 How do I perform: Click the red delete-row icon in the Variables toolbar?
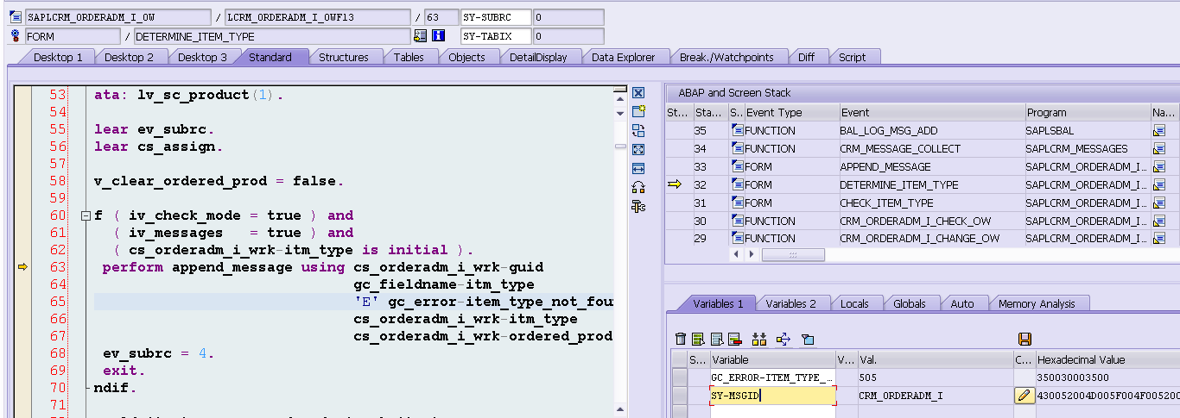(734, 339)
